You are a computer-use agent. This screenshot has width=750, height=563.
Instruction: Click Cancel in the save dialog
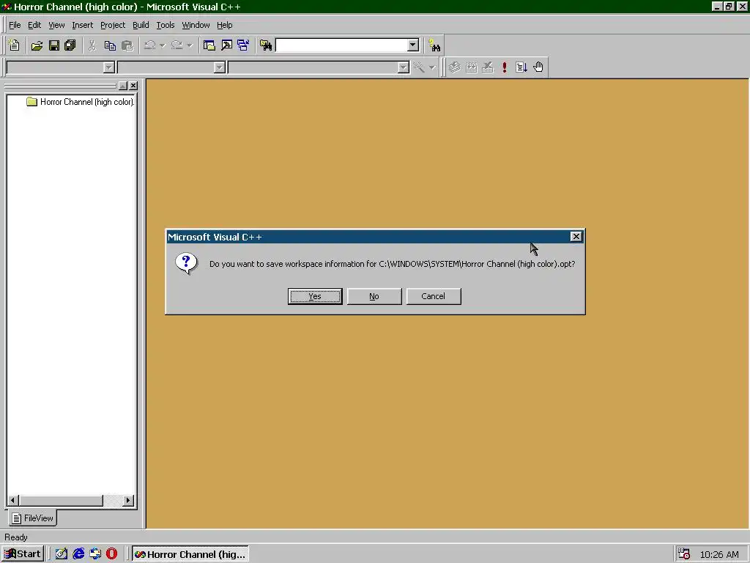coord(434,296)
